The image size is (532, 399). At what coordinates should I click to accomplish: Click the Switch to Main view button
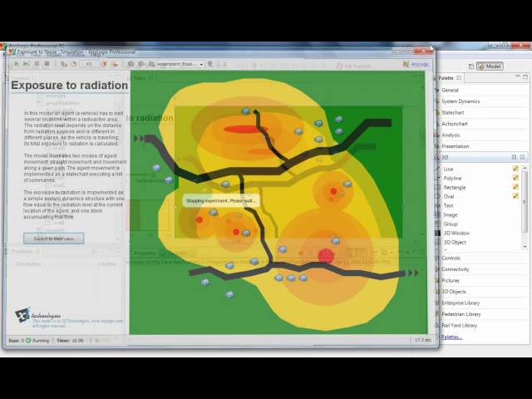[54, 239]
